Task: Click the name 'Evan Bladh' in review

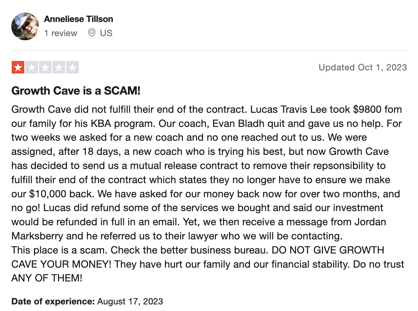Action: pyautogui.click(x=238, y=123)
